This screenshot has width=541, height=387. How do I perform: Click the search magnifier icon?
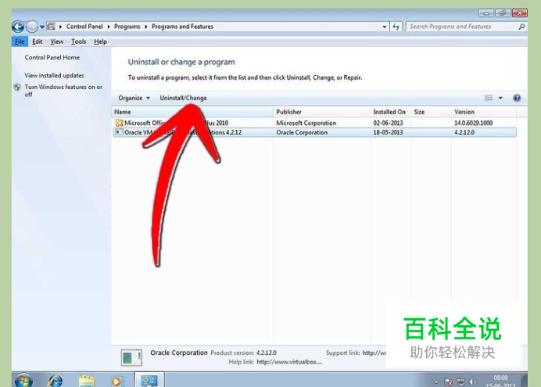521,27
